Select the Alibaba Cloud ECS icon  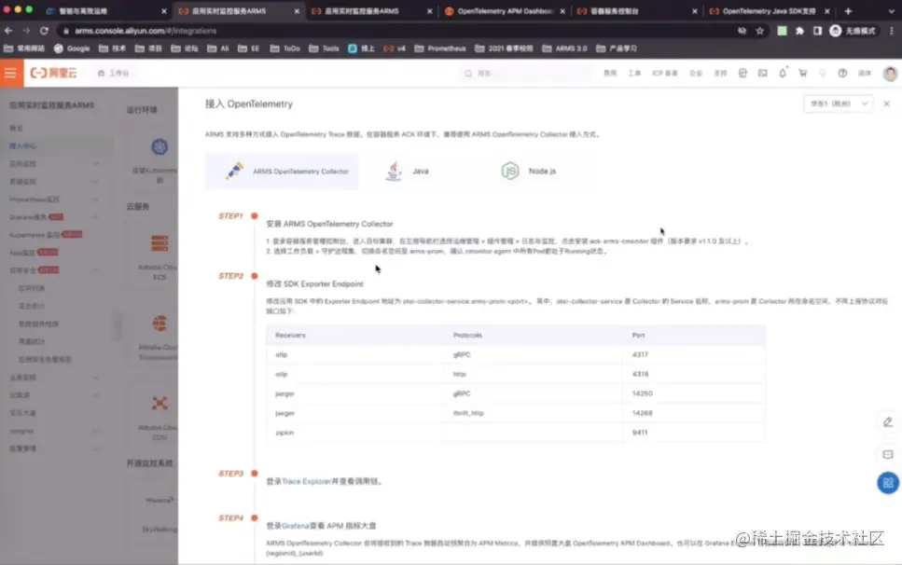[160, 243]
